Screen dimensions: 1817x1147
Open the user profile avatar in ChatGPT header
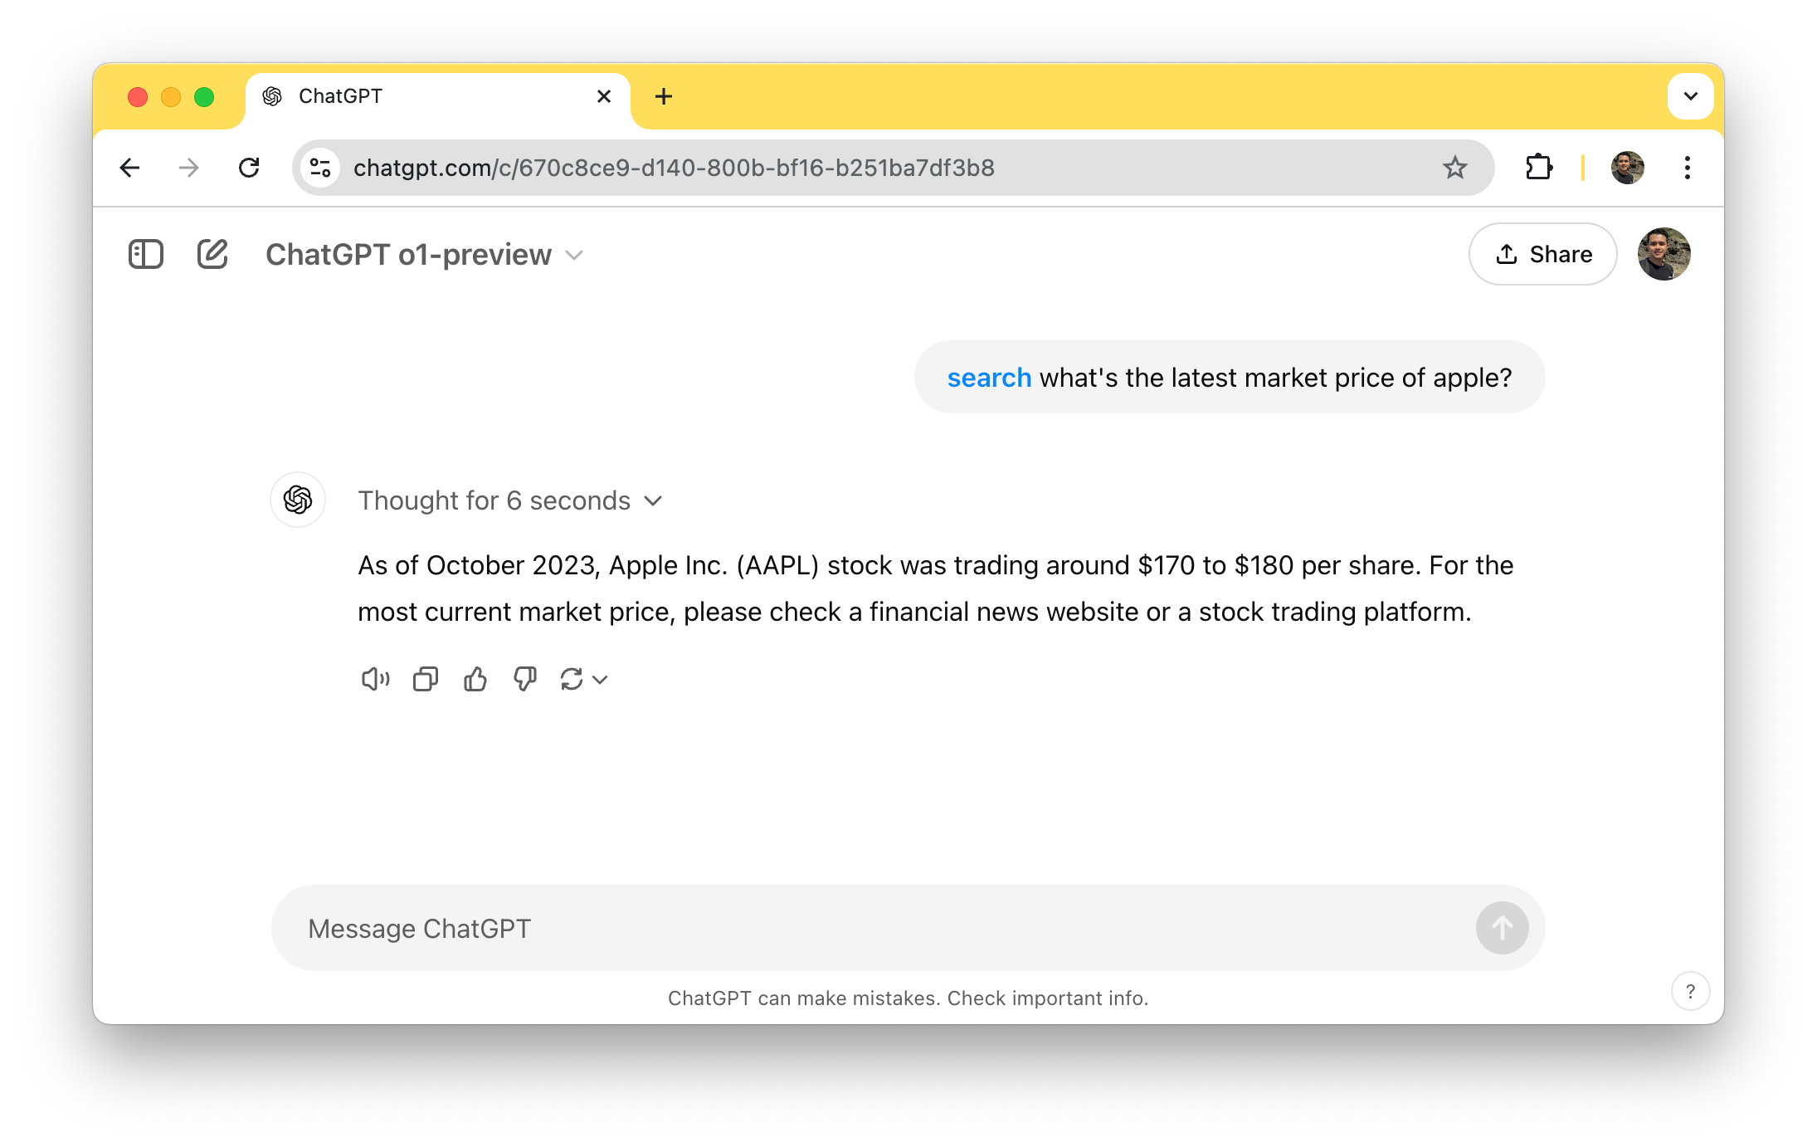point(1664,254)
